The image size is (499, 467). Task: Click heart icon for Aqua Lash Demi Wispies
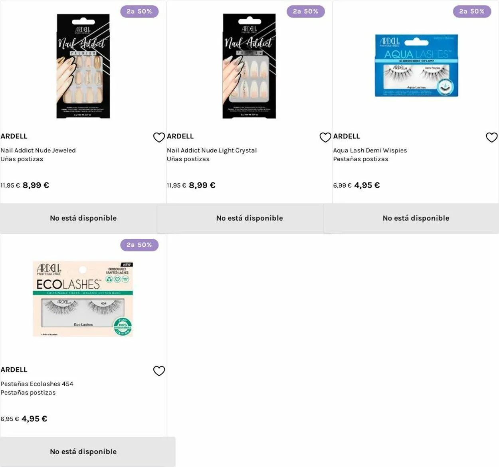click(x=491, y=137)
